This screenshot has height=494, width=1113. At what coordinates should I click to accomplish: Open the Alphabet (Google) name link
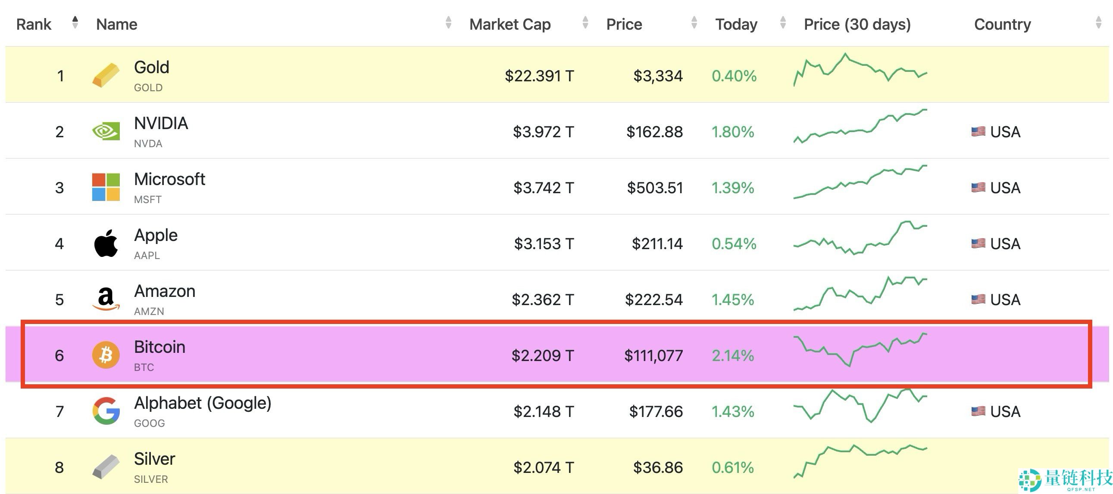[202, 403]
